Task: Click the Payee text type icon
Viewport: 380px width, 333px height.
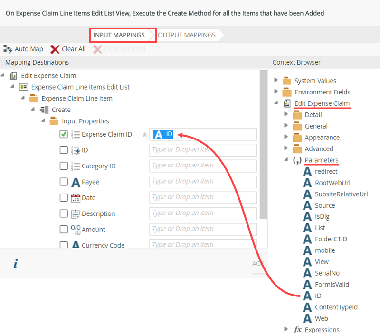Action: click(76, 182)
